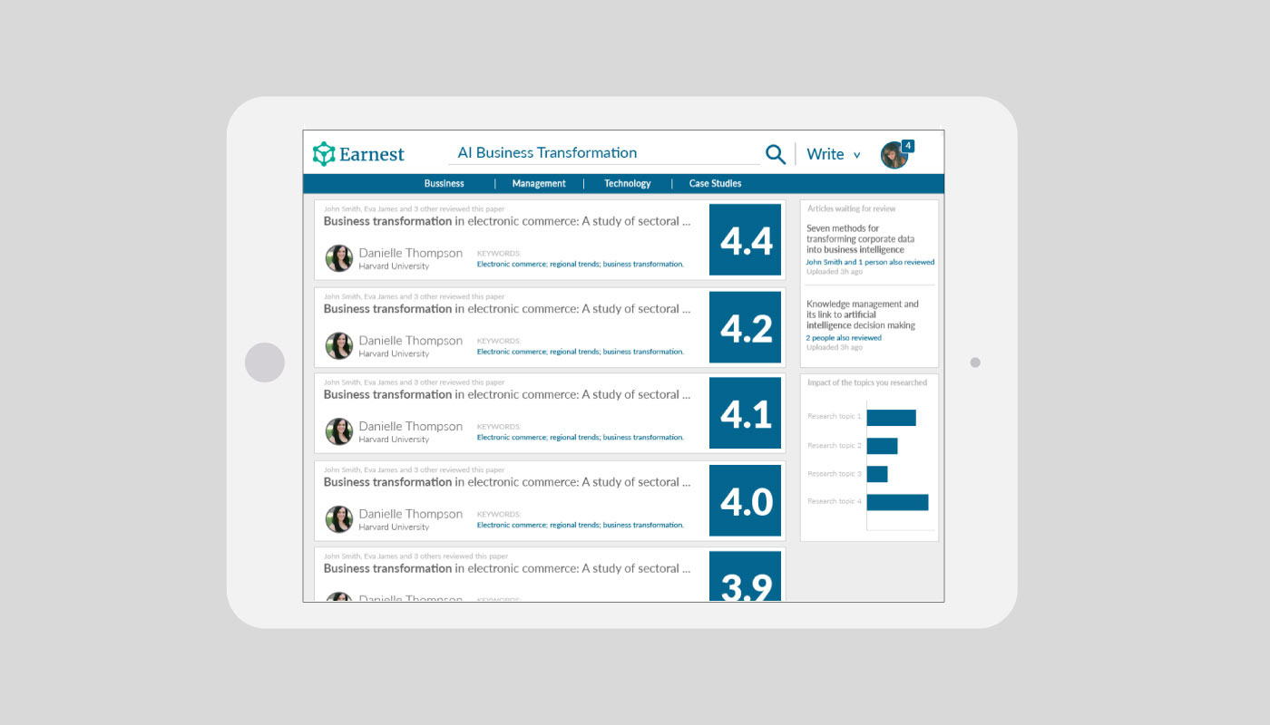Click John Smith and 1 person also reviewed
The height and width of the screenshot is (725, 1270).
click(x=870, y=262)
